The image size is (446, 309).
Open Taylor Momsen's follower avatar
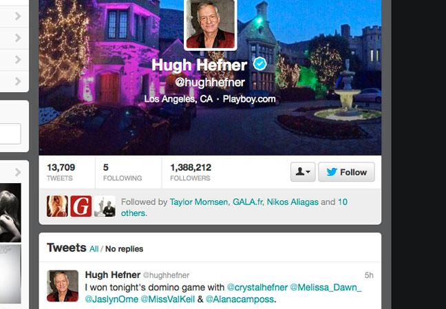point(57,206)
